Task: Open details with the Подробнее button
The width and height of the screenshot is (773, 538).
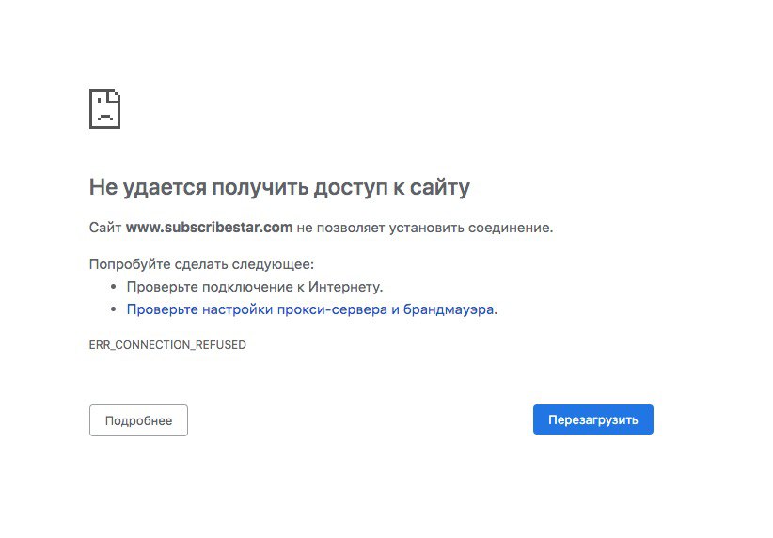Action: coord(138,420)
